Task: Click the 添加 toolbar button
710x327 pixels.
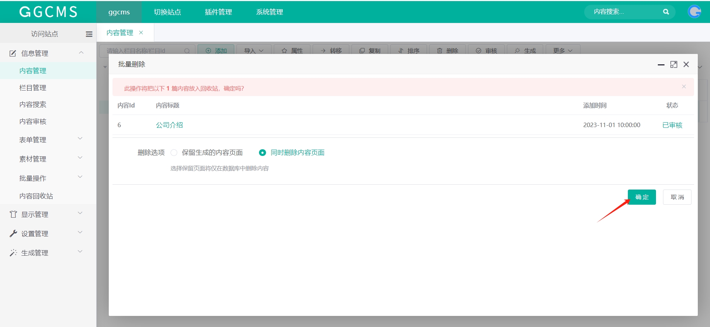Action: (x=216, y=50)
